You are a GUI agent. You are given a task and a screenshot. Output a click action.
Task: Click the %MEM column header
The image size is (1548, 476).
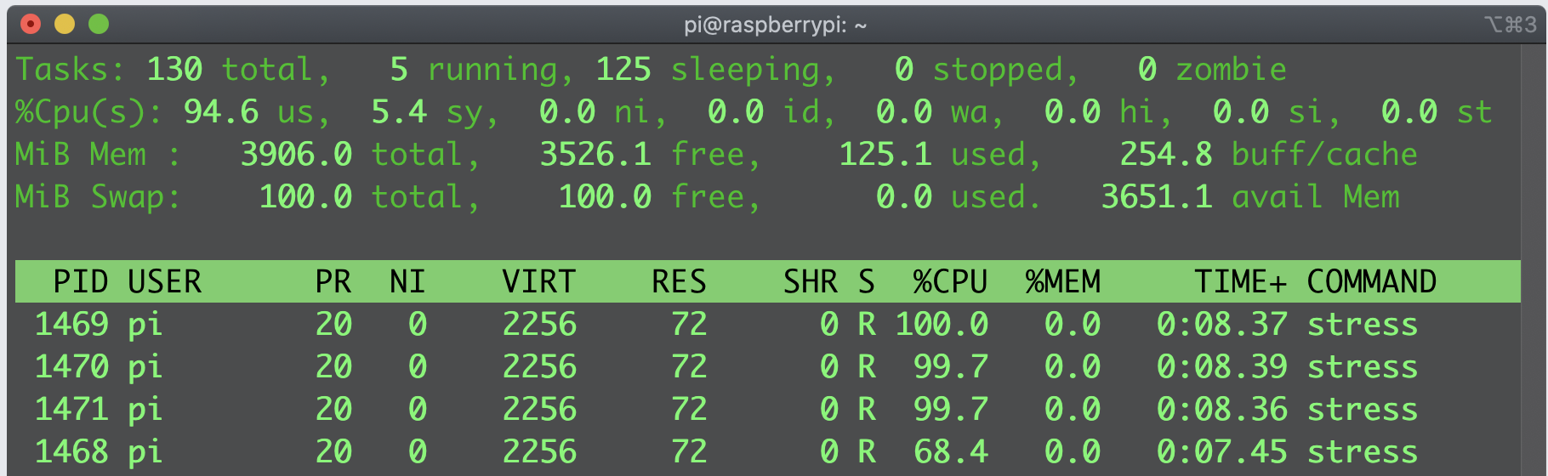click(1062, 281)
